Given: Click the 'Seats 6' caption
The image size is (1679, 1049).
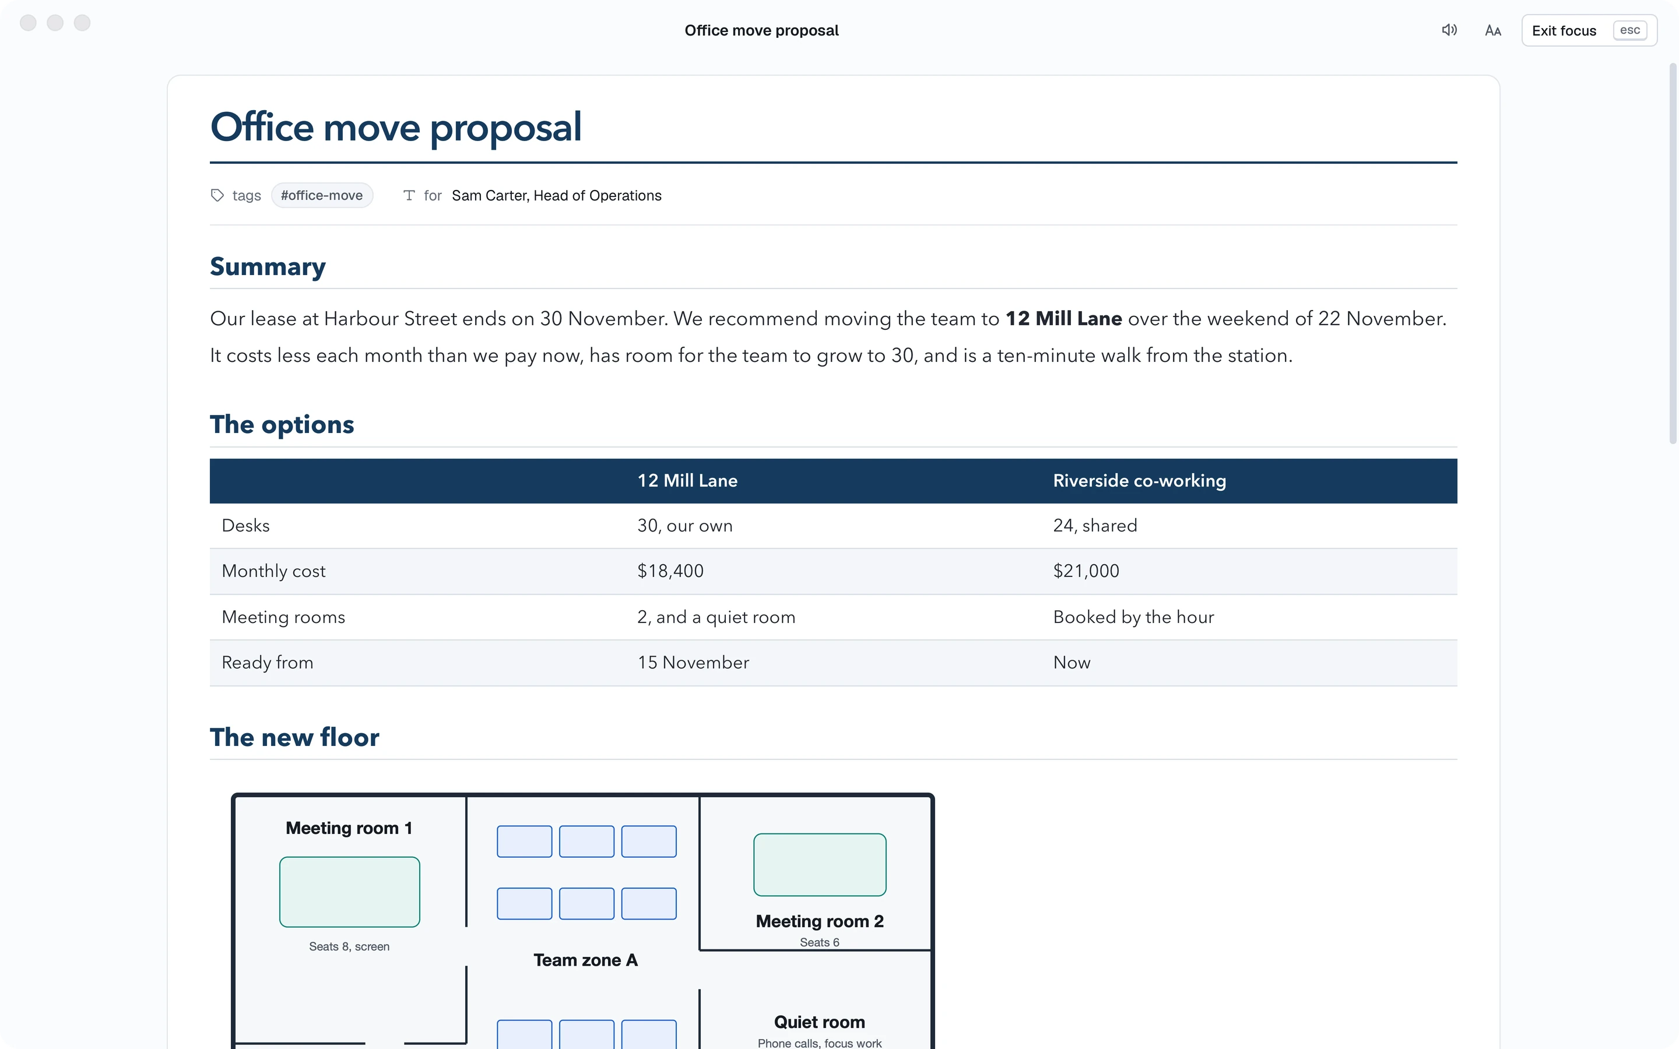Looking at the screenshot, I should (819, 943).
